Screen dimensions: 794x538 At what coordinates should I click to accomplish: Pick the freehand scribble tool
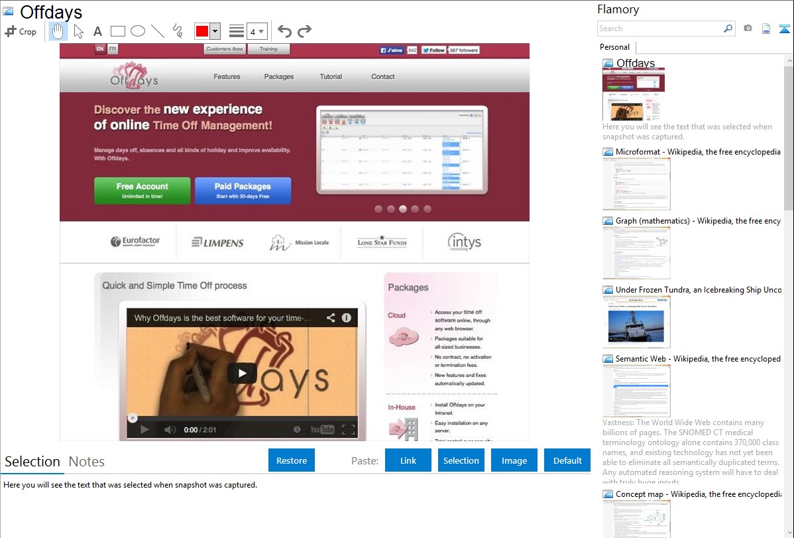(x=178, y=31)
